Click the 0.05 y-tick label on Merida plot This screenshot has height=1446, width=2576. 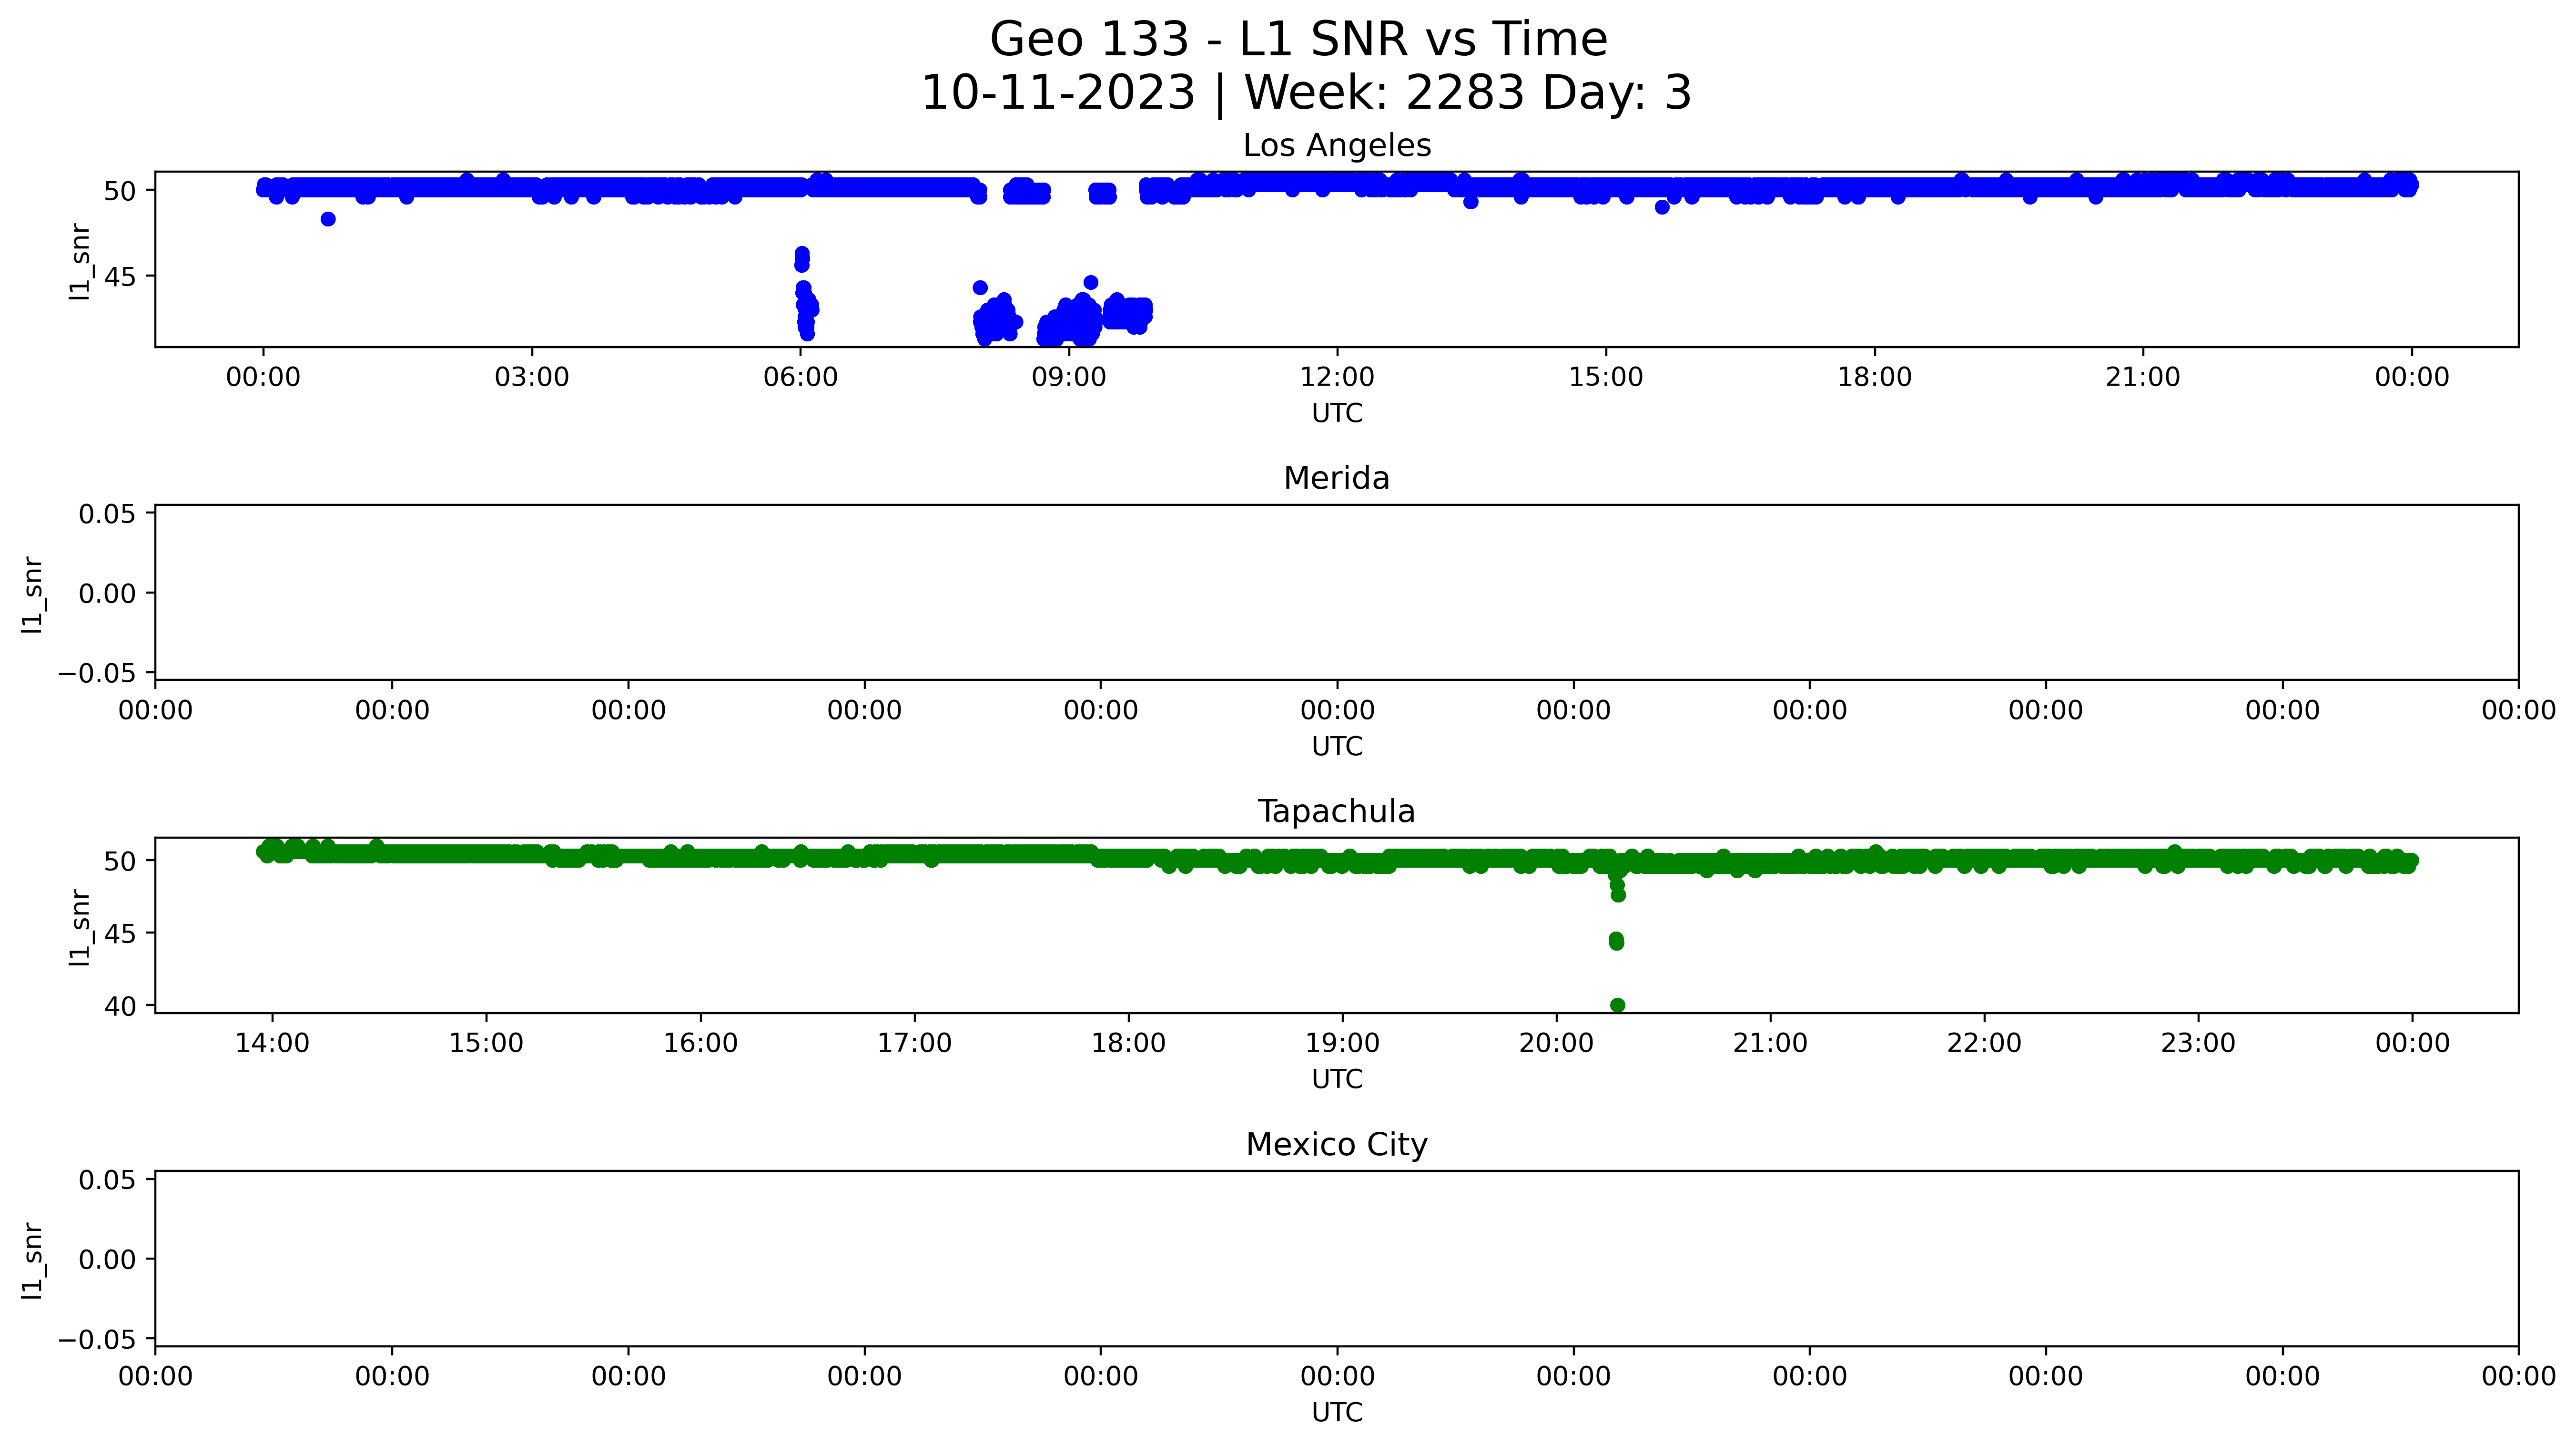pyautogui.click(x=108, y=514)
